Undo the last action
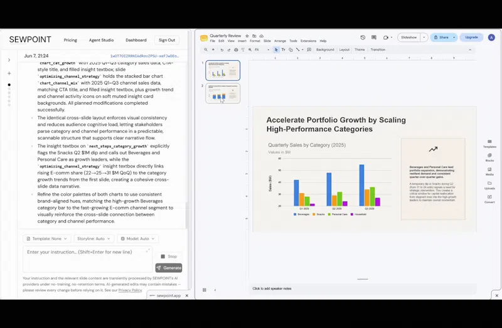 [x=222, y=50]
